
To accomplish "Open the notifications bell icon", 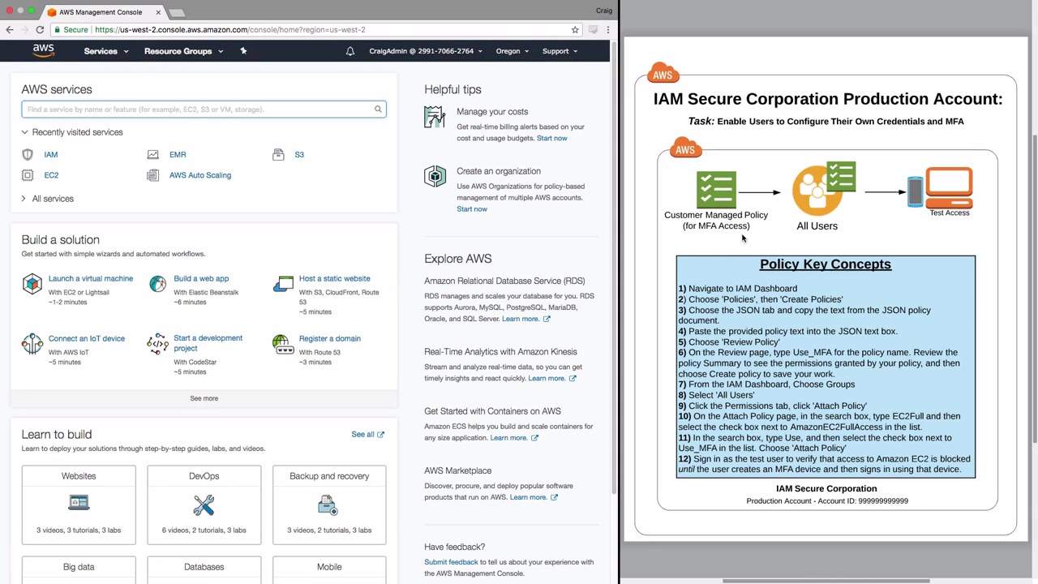I will [x=350, y=51].
